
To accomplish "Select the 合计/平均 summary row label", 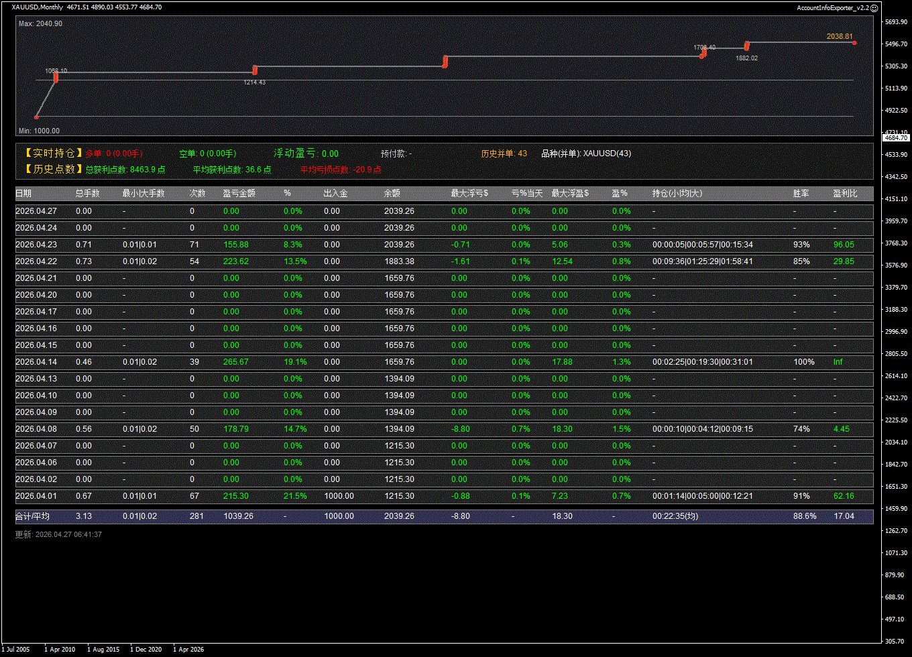I will point(32,516).
